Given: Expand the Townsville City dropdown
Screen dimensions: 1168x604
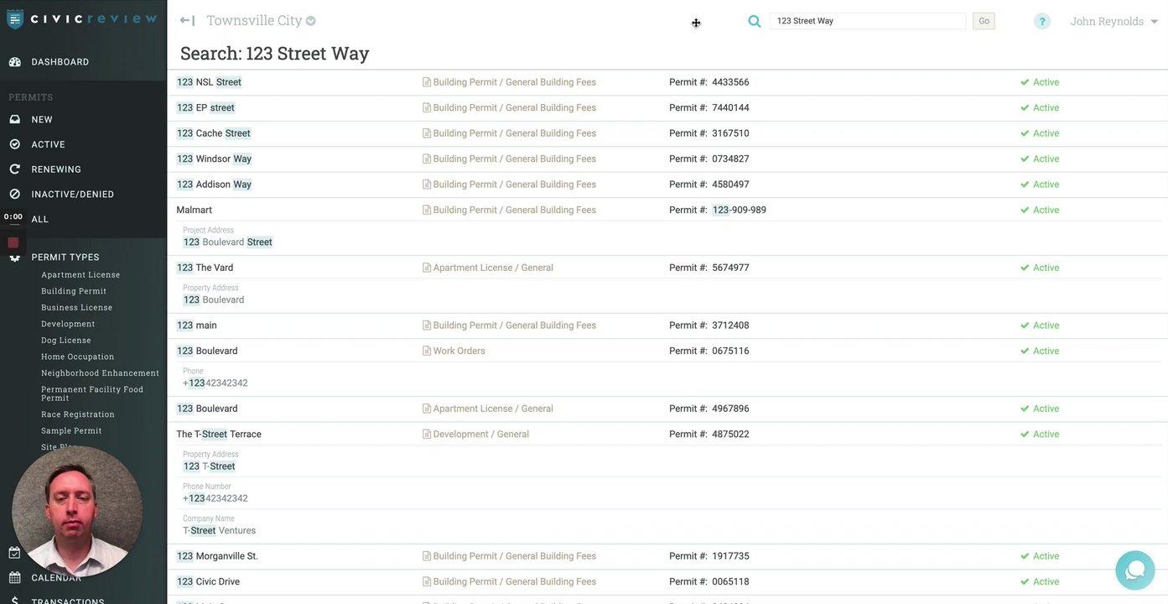Looking at the screenshot, I should point(311,21).
